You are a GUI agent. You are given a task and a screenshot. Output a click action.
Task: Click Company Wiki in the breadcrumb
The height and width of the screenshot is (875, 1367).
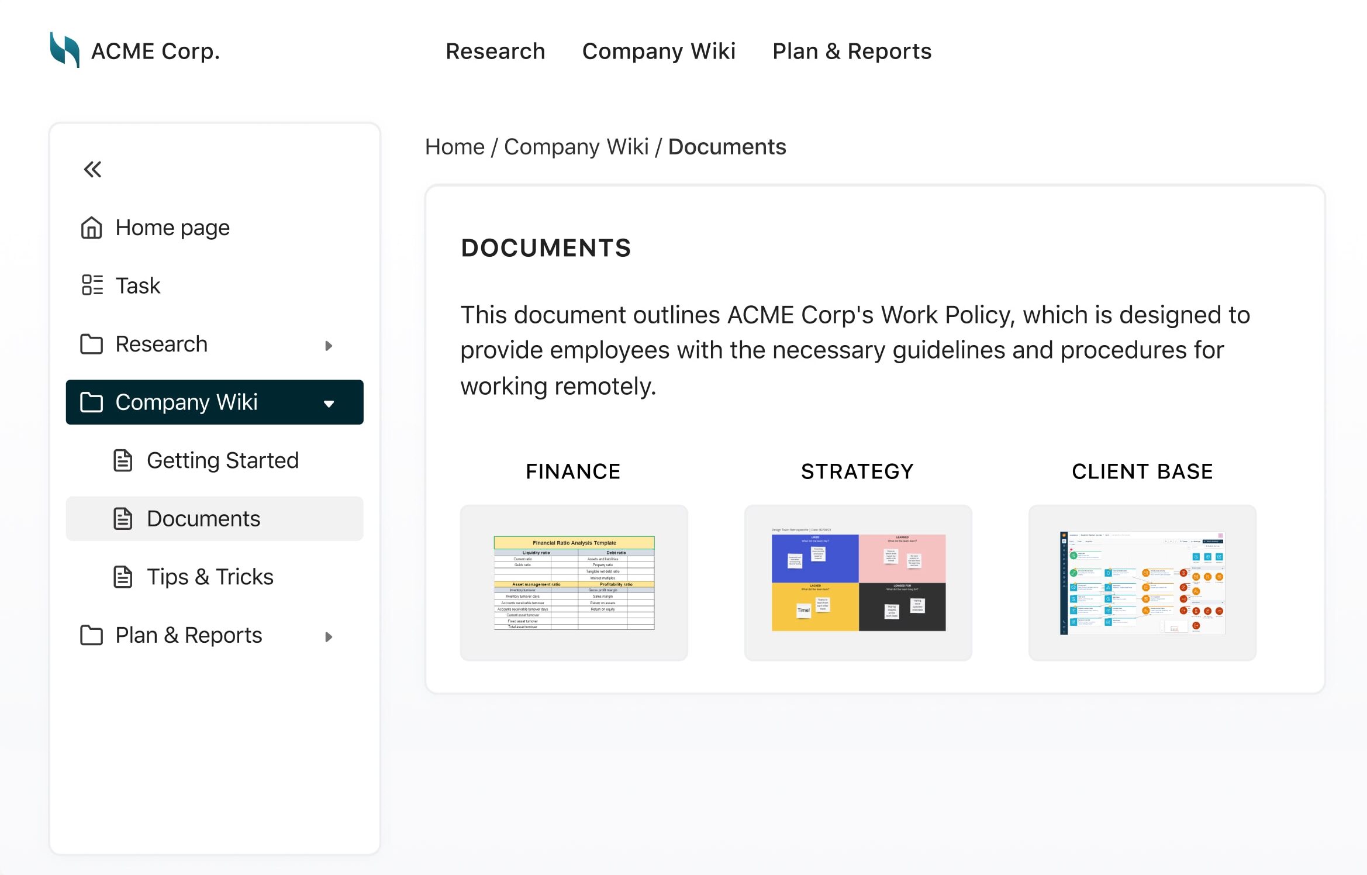[577, 147]
